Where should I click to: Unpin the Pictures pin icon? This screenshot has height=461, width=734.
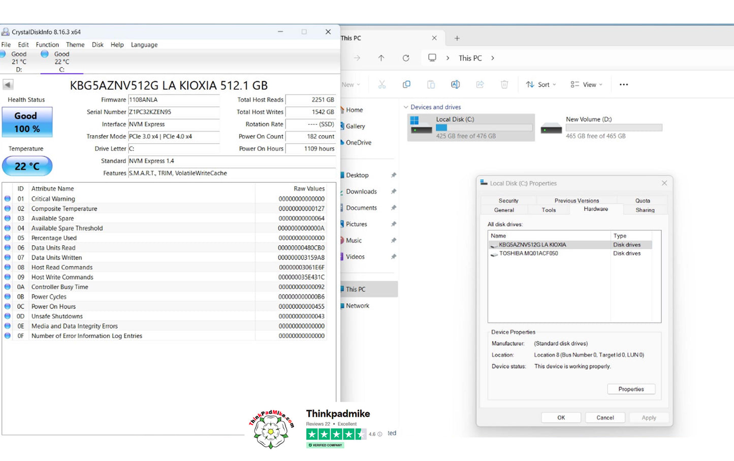393,224
